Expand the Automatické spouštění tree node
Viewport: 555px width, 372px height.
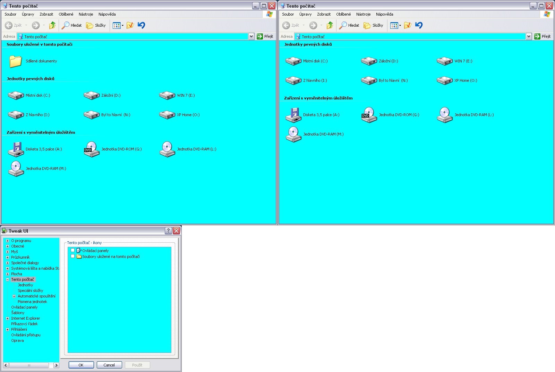(x=14, y=296)
